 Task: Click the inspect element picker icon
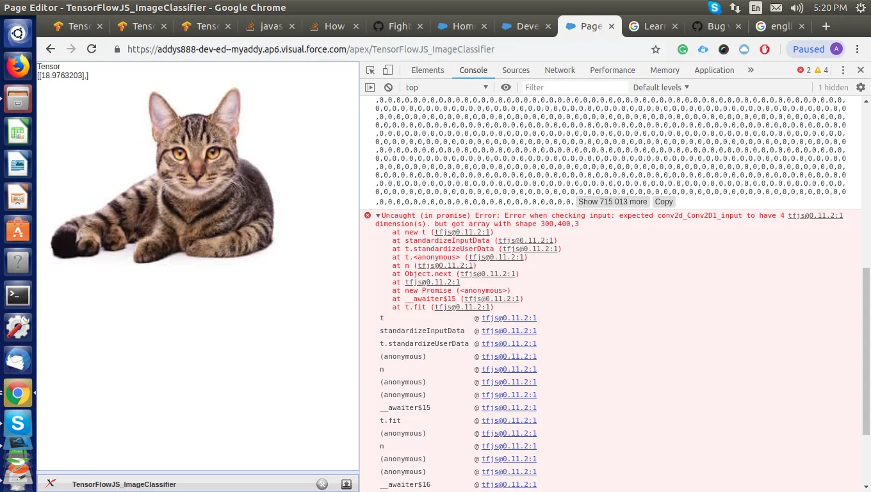pyautogui.click(x=371, y=70)
